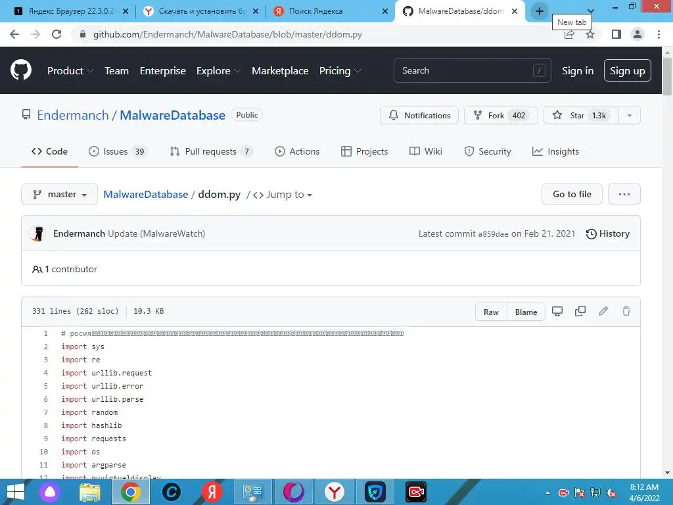Open Jump to dropdown
The width and height of the screenshot is (673, 505).
pyautogui.click(x=283, y=195)
